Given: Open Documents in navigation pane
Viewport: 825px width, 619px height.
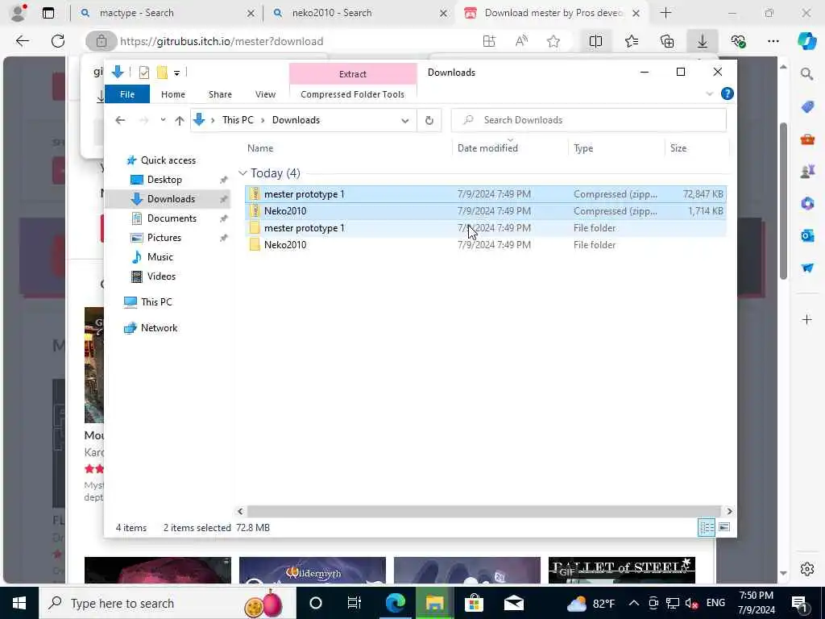Looking at the screenshot, I should pos(172,218).
